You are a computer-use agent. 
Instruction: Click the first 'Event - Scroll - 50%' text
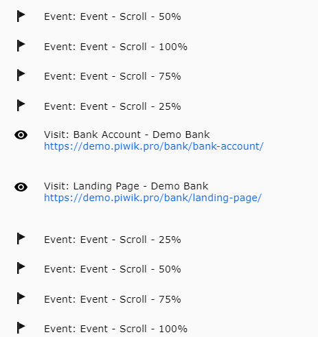pyautogui.click(x=130, y=16)
